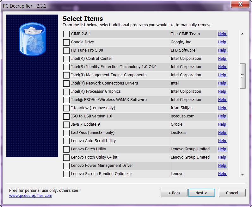Open Help for Lenovo Auto Scroll Utility
Viewport: 252px width, 207px height.
222,141
